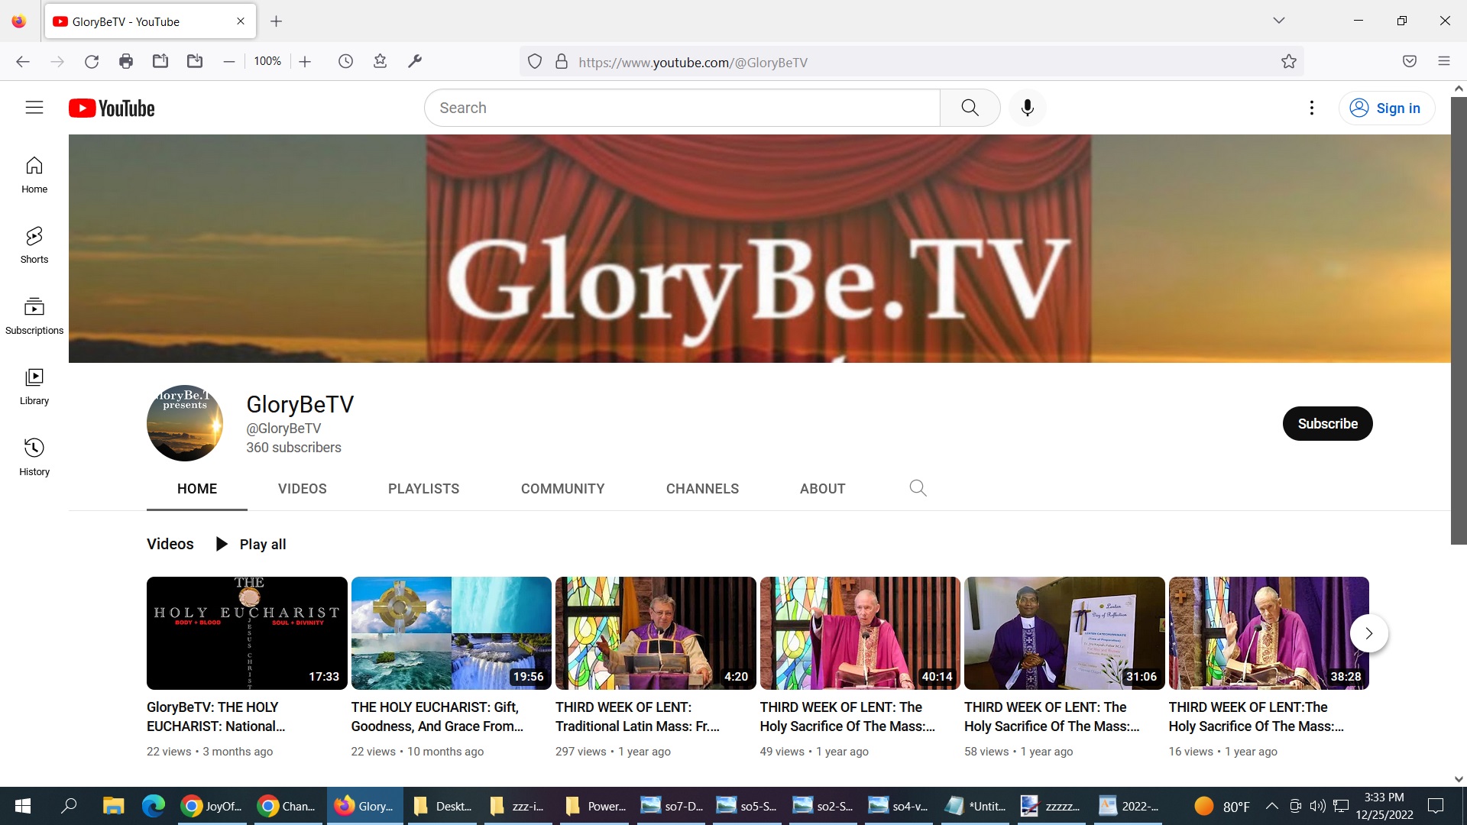Reload the page in Firefox

point(92,61)
